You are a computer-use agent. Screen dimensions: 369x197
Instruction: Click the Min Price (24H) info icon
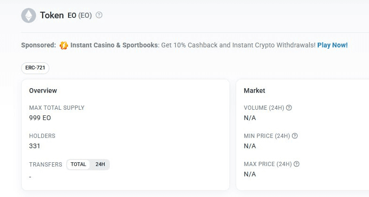click(x=295, y=136)
